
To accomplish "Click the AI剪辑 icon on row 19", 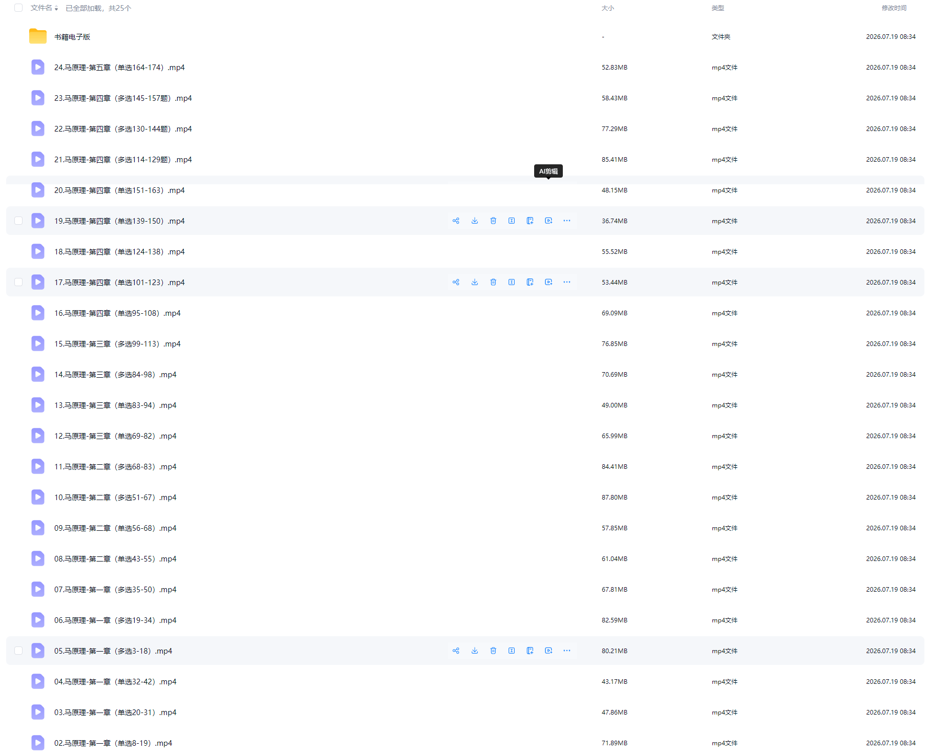I will click(548, 221).
